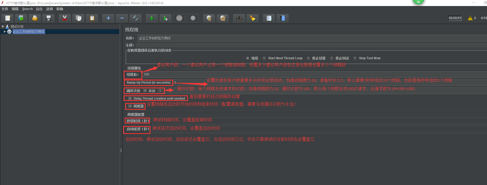This screenshot has width=487, height=185.
Task: Open Help with the question mark icon
Action: [283, 18]
